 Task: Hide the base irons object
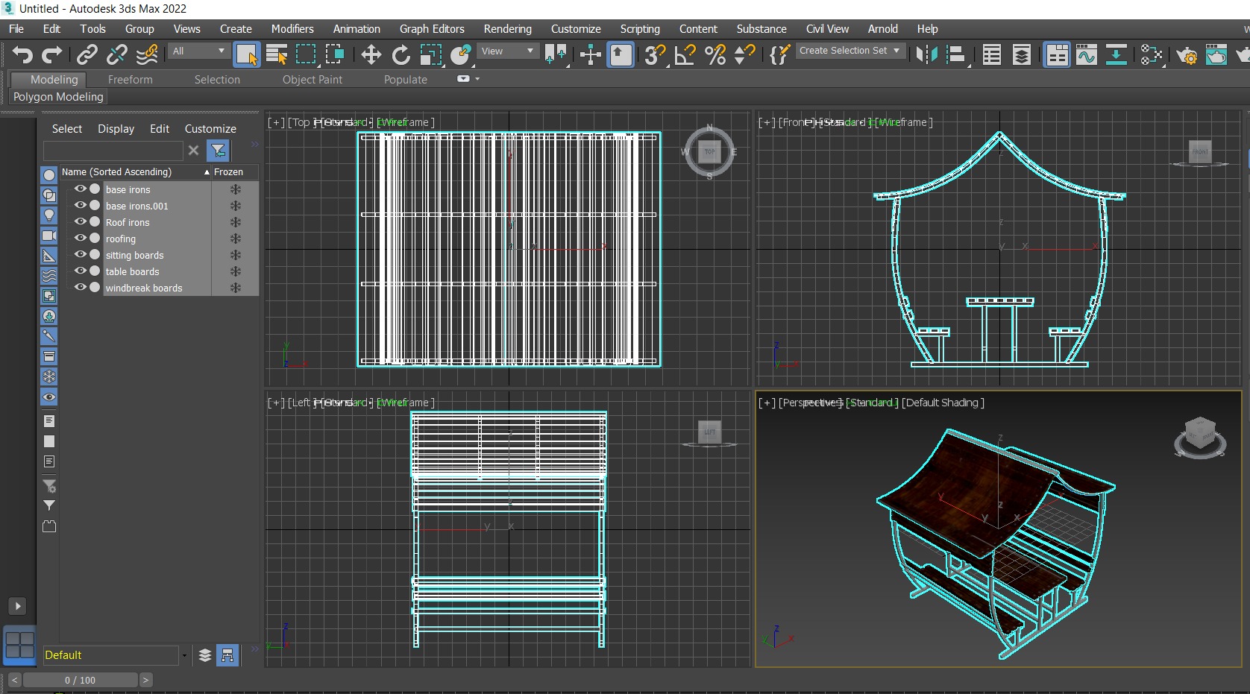pos(81,189)
